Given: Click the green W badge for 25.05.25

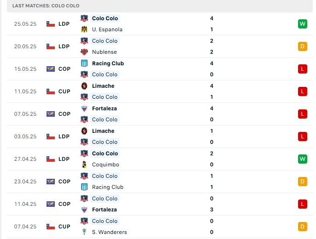Looking at the screenshot, I should click(x=302, y=24).
